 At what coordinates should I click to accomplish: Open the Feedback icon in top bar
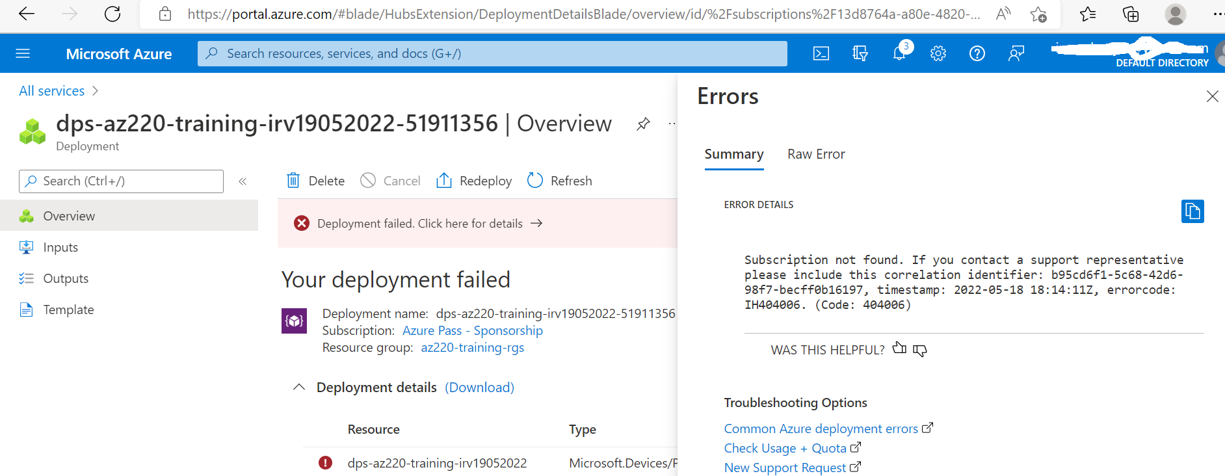(1016, 53)
